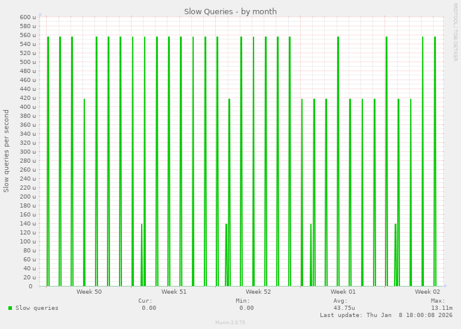Click the '20 u' y-axis value
Screen dimensions: 461x329
click(x=29, y=277)
